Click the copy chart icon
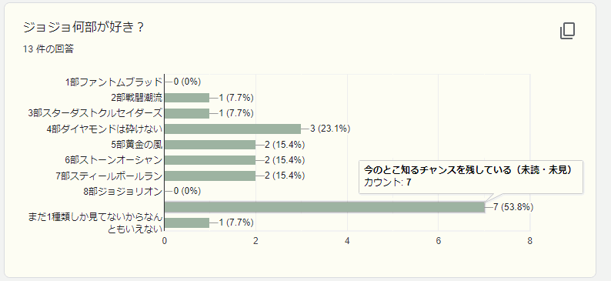Image resolution: width=611 pixels, height=281 pixels. click(567, 31)
